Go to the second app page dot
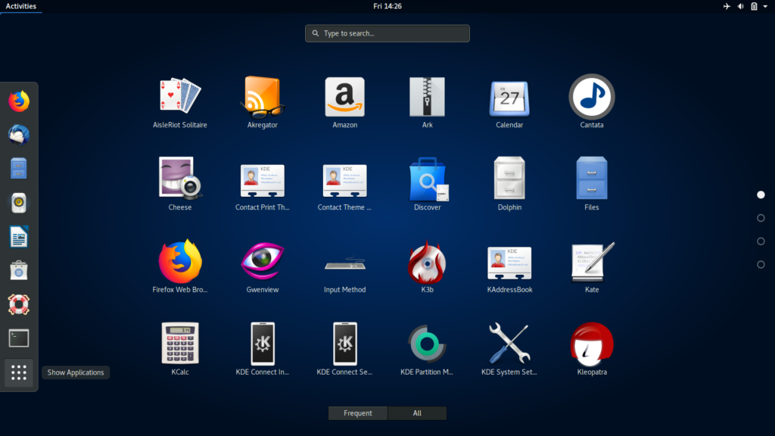 [761, 218]
